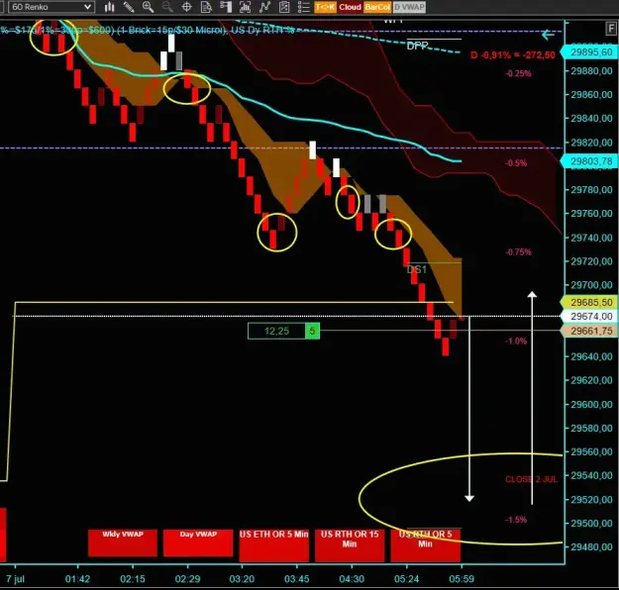The width and height of the screenshot is (619, 590).
Task: Click the framed bar chart icon
Action: click(x=246, y=7)
